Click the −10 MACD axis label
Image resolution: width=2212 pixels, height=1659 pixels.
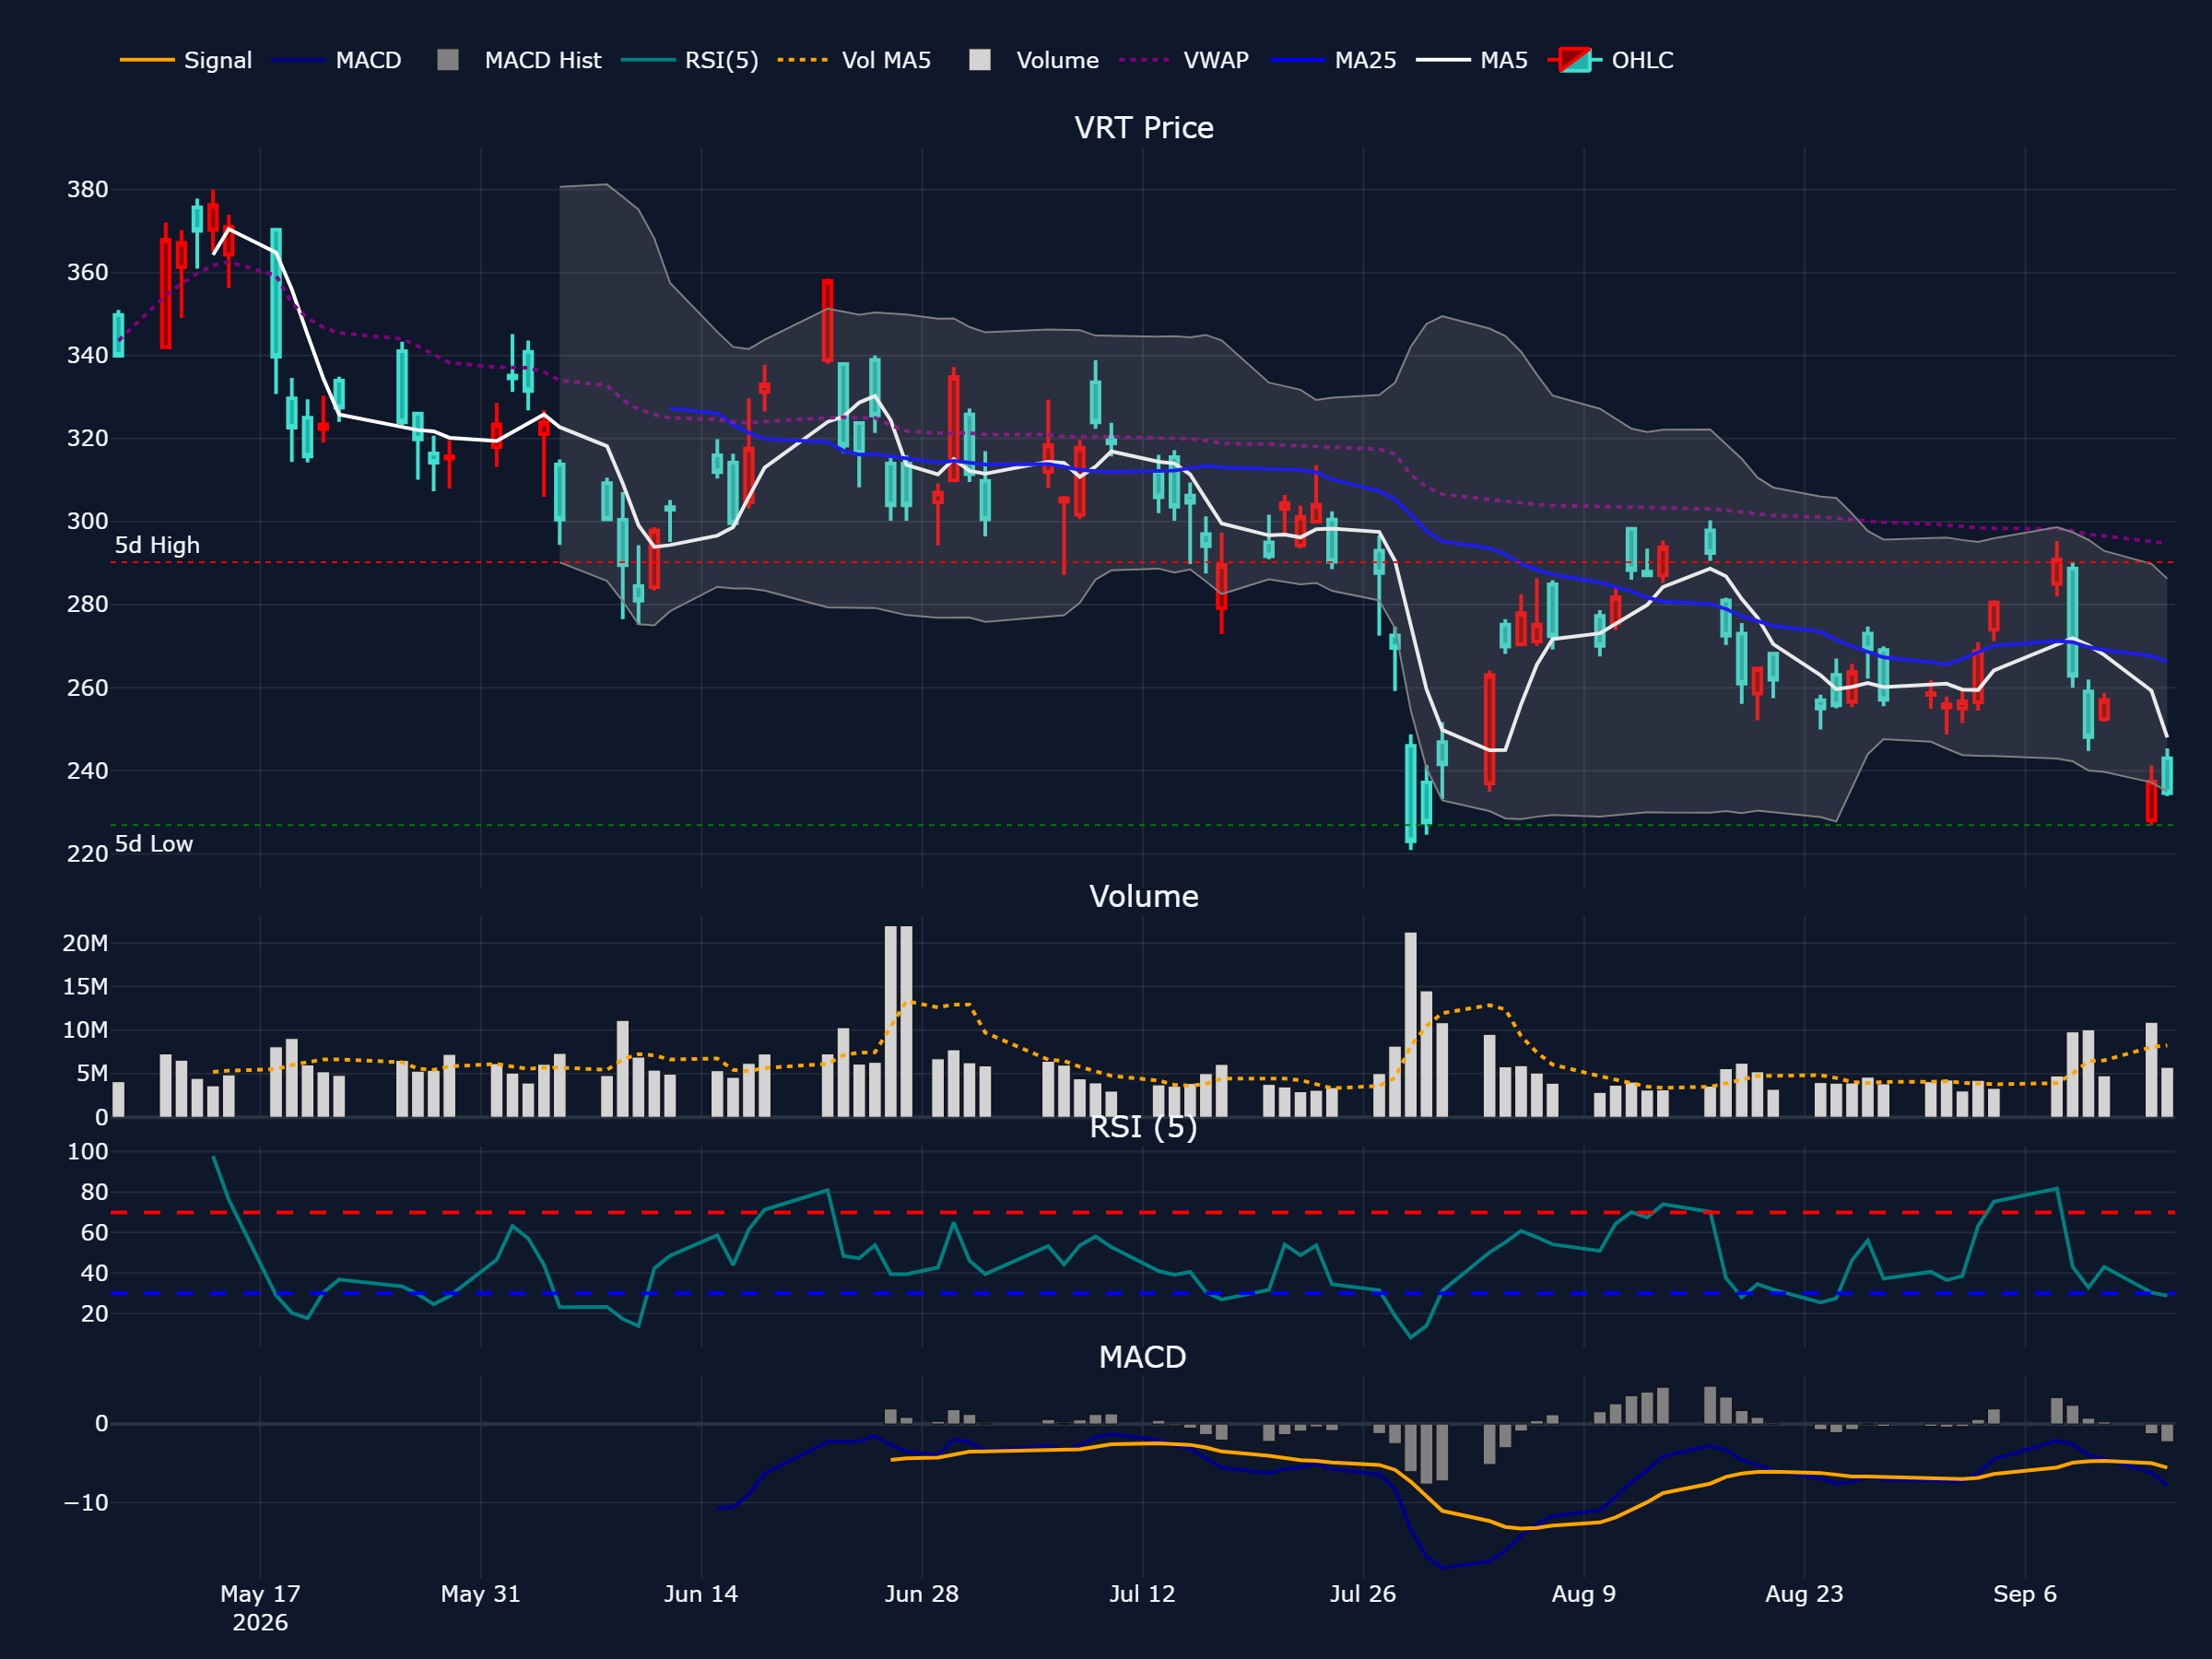[85, 1503]
